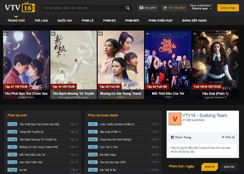This screenshot has width=244, height=174.
Task: Click the search magnifier icon
Action: (128, 8)
